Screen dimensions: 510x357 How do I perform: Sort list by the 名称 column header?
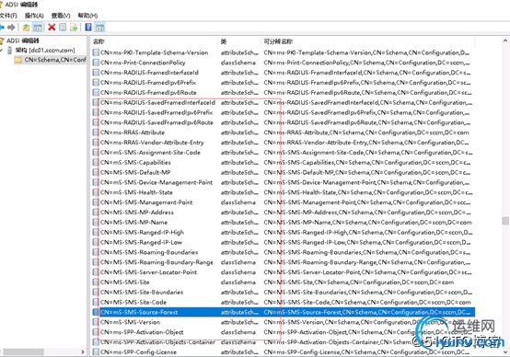point(99,41)
